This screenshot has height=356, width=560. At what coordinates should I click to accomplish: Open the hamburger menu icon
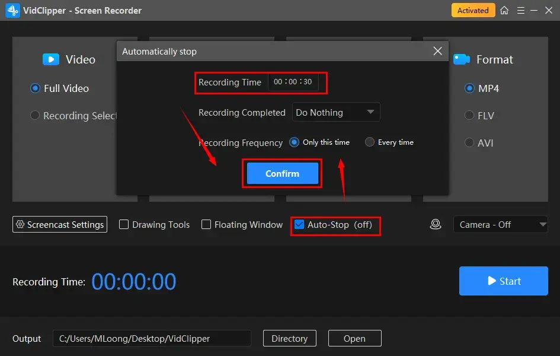coord(520,10)
